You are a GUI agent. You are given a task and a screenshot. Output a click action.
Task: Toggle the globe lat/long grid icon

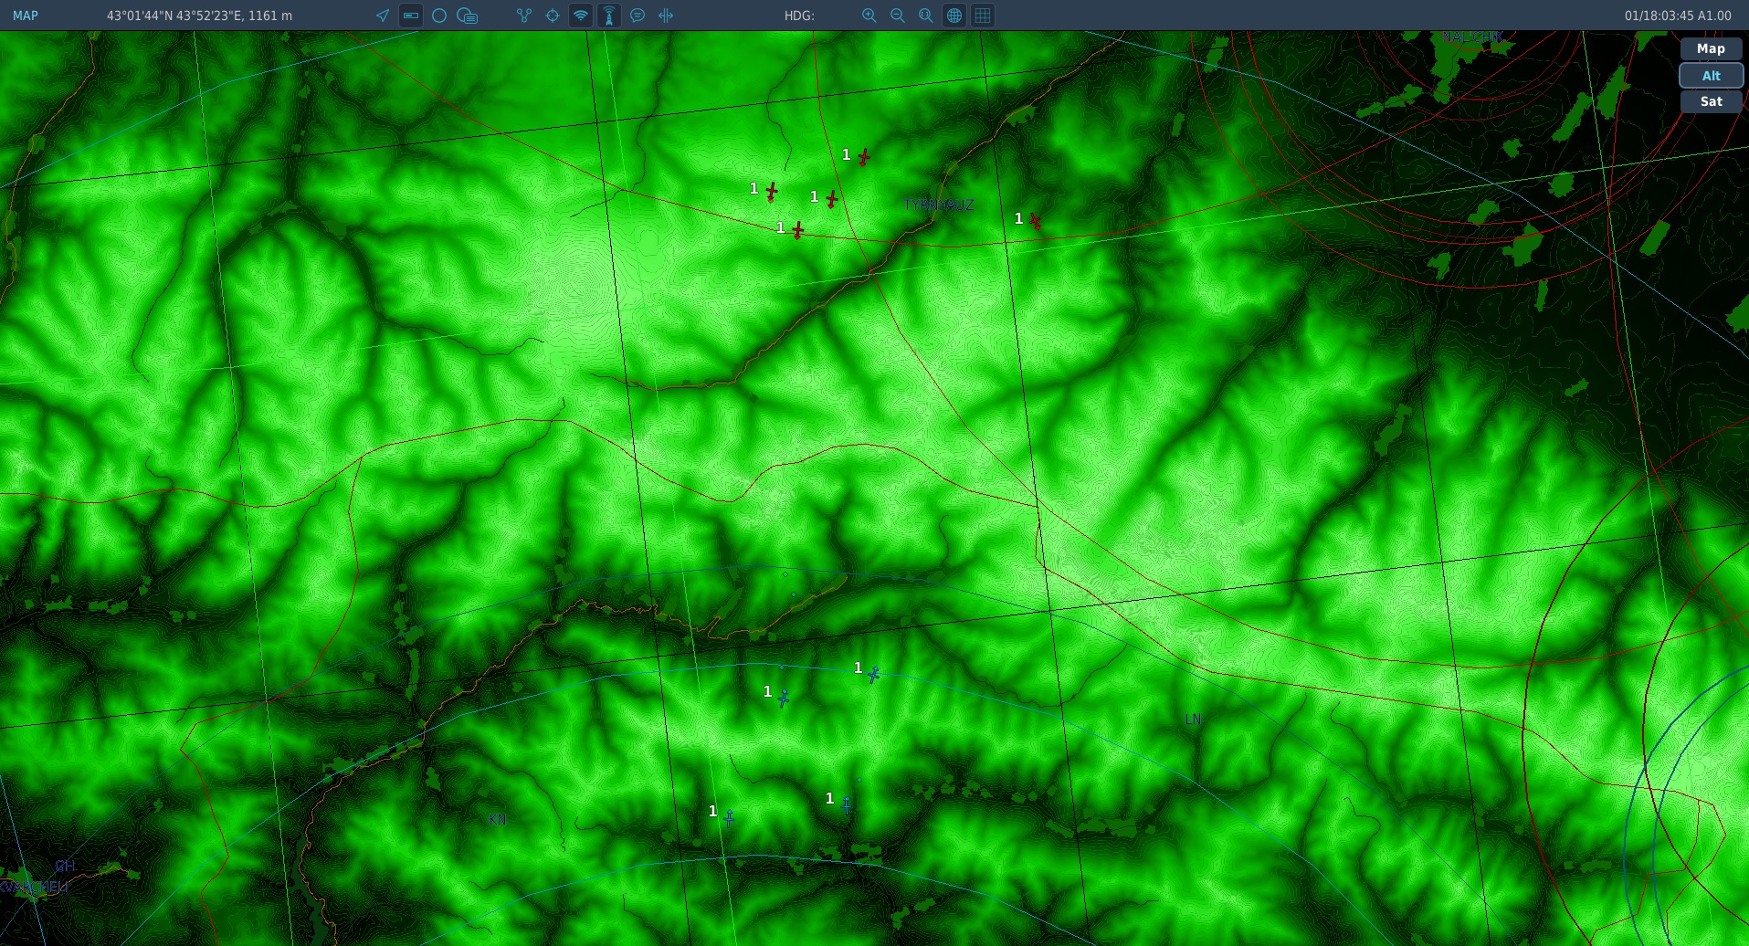[x=954, y=16]
